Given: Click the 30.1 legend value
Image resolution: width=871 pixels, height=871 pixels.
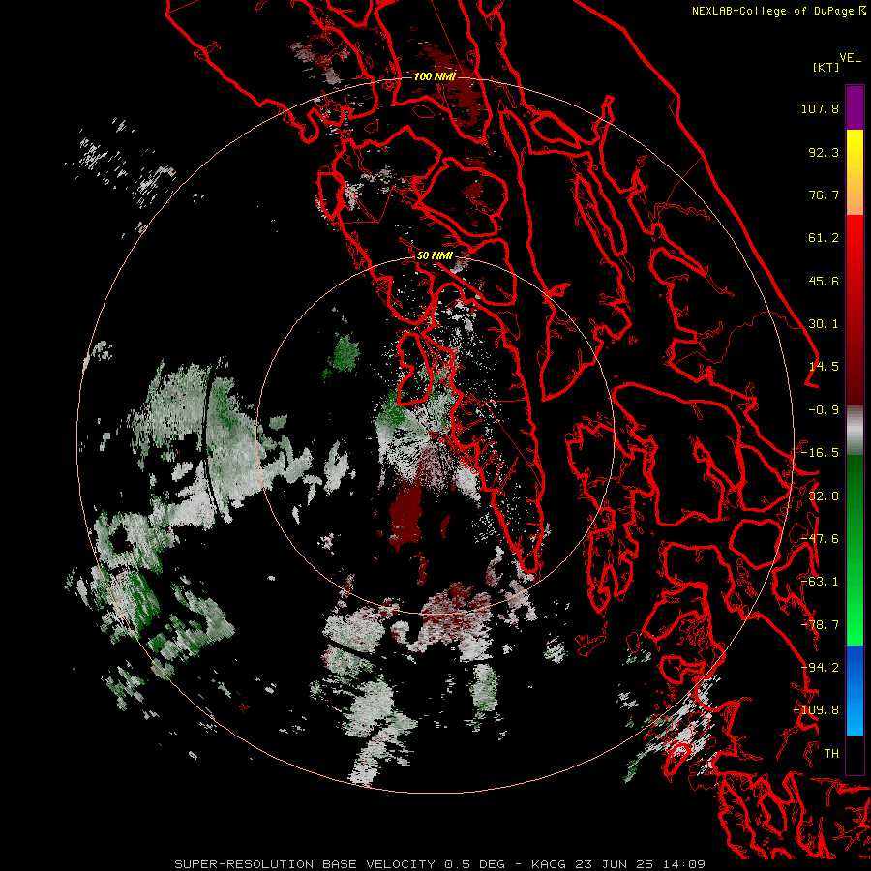Looking at the screenshot, I should click(824, 324).
